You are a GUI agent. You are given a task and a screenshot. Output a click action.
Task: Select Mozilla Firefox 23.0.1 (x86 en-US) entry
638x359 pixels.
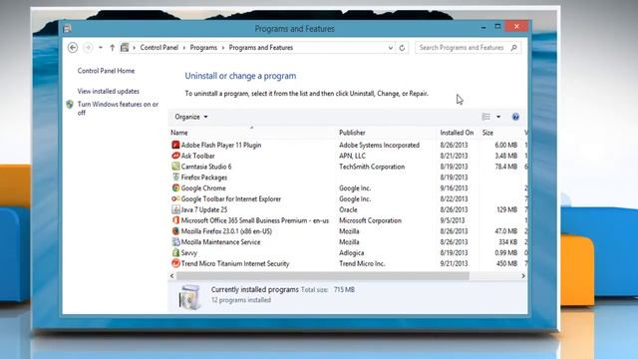tap(226, 231)
